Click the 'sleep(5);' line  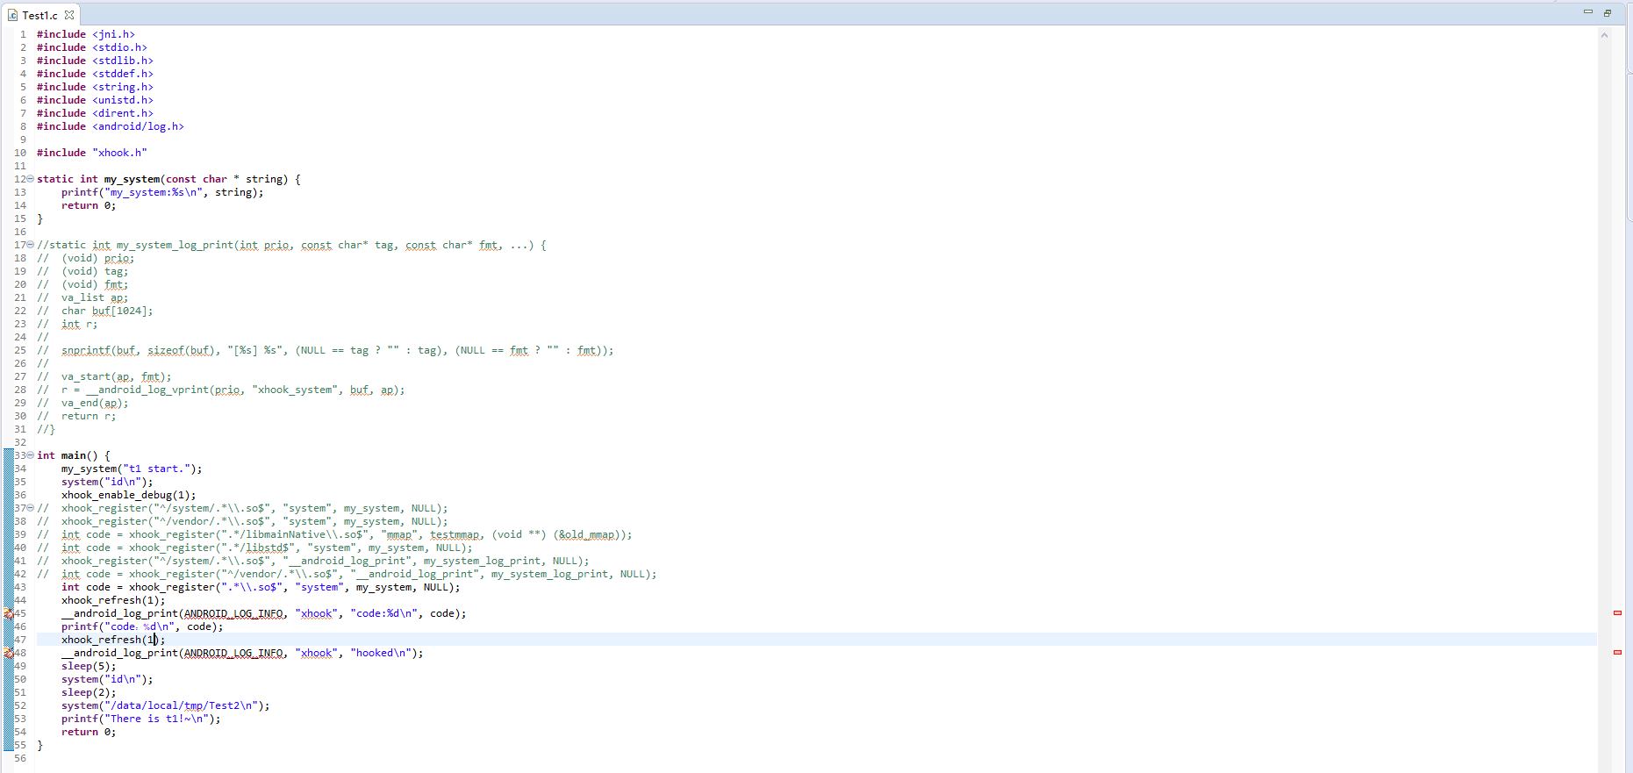pos(89,666)
